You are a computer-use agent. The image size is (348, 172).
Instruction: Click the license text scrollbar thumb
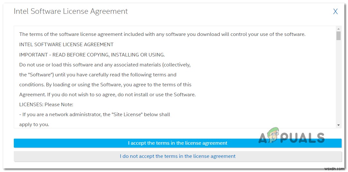tap(338, 36)
